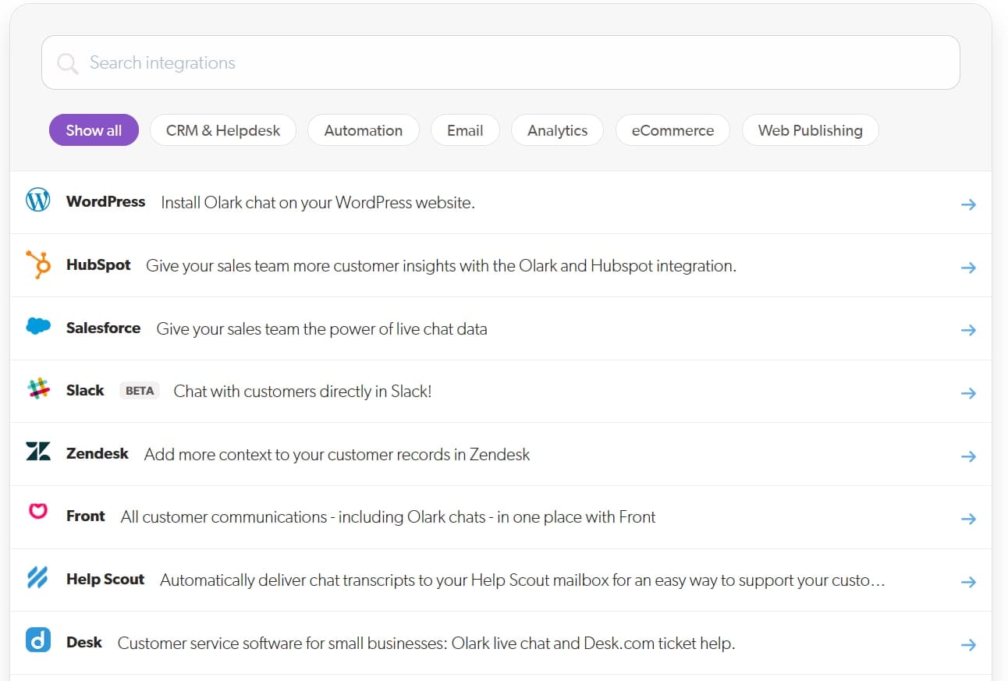
Task: Click the Slack hashtag logo icon
Action: pos(37,390)
